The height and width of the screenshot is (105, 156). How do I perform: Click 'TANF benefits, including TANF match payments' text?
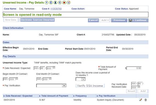pyautogui.click(x=57, y=63)
